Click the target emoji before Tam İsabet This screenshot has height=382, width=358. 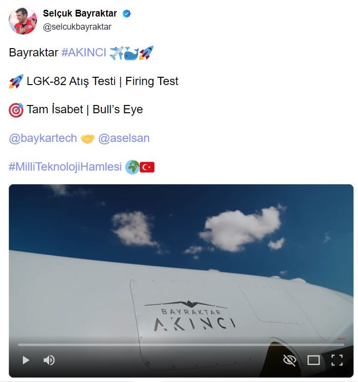pos(16,110)
